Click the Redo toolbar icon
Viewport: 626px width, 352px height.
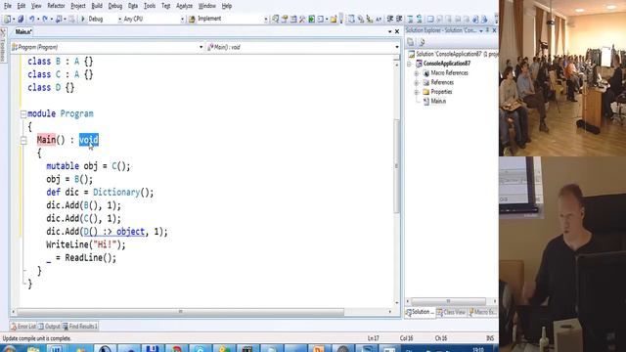(45, 19)
